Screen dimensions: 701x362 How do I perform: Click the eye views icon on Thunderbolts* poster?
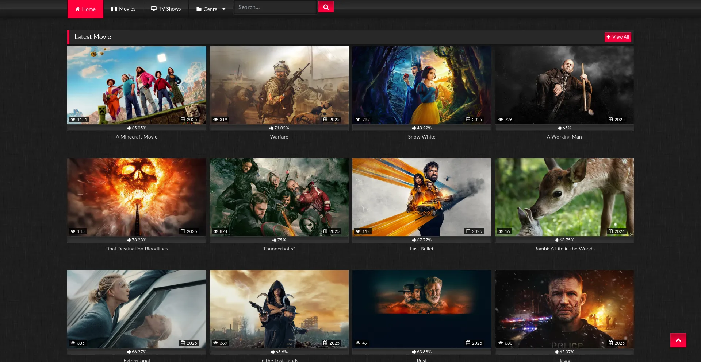pyautogui.click(x=215, y=231)
